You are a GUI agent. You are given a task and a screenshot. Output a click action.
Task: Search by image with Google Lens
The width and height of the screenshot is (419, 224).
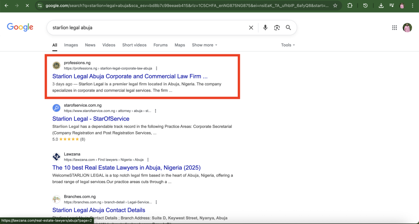(x=277, y=27)
